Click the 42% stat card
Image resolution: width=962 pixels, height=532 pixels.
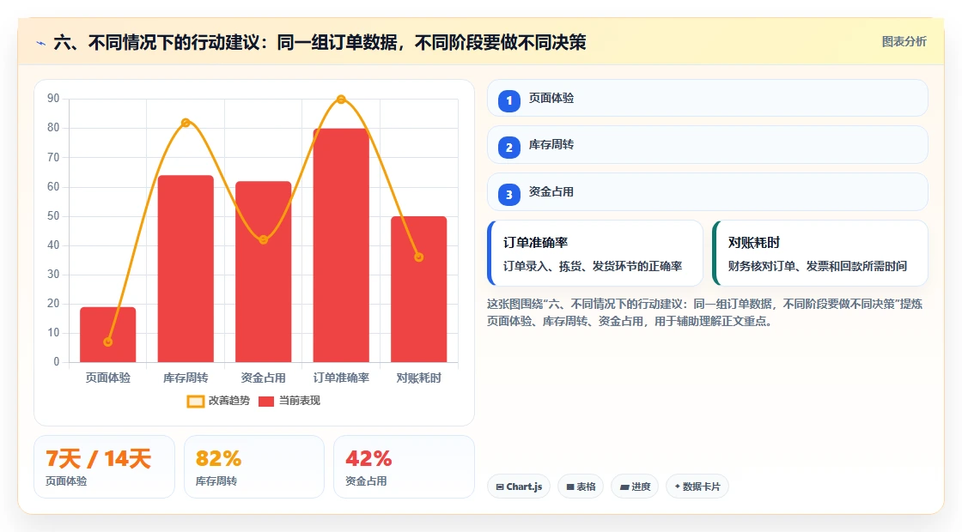405,467
